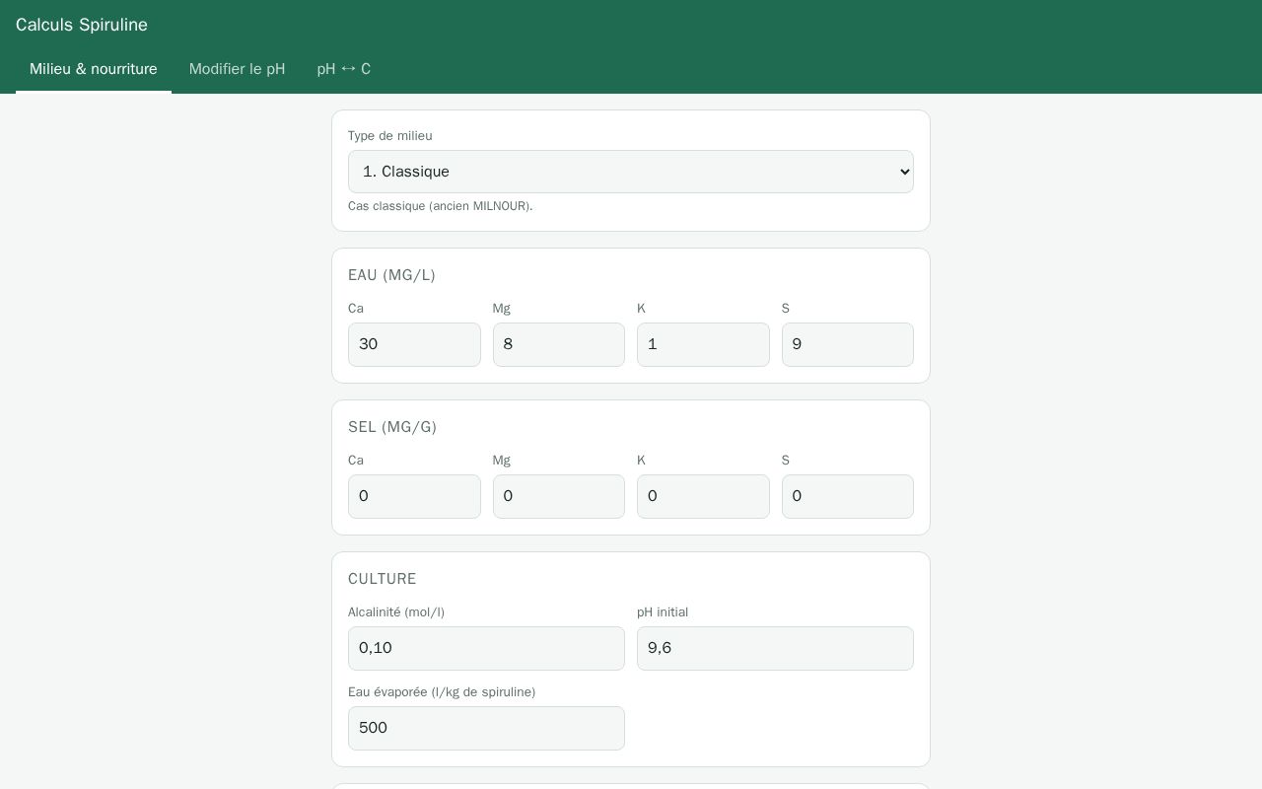Click the CULTURE section heading

coord(383,579)
